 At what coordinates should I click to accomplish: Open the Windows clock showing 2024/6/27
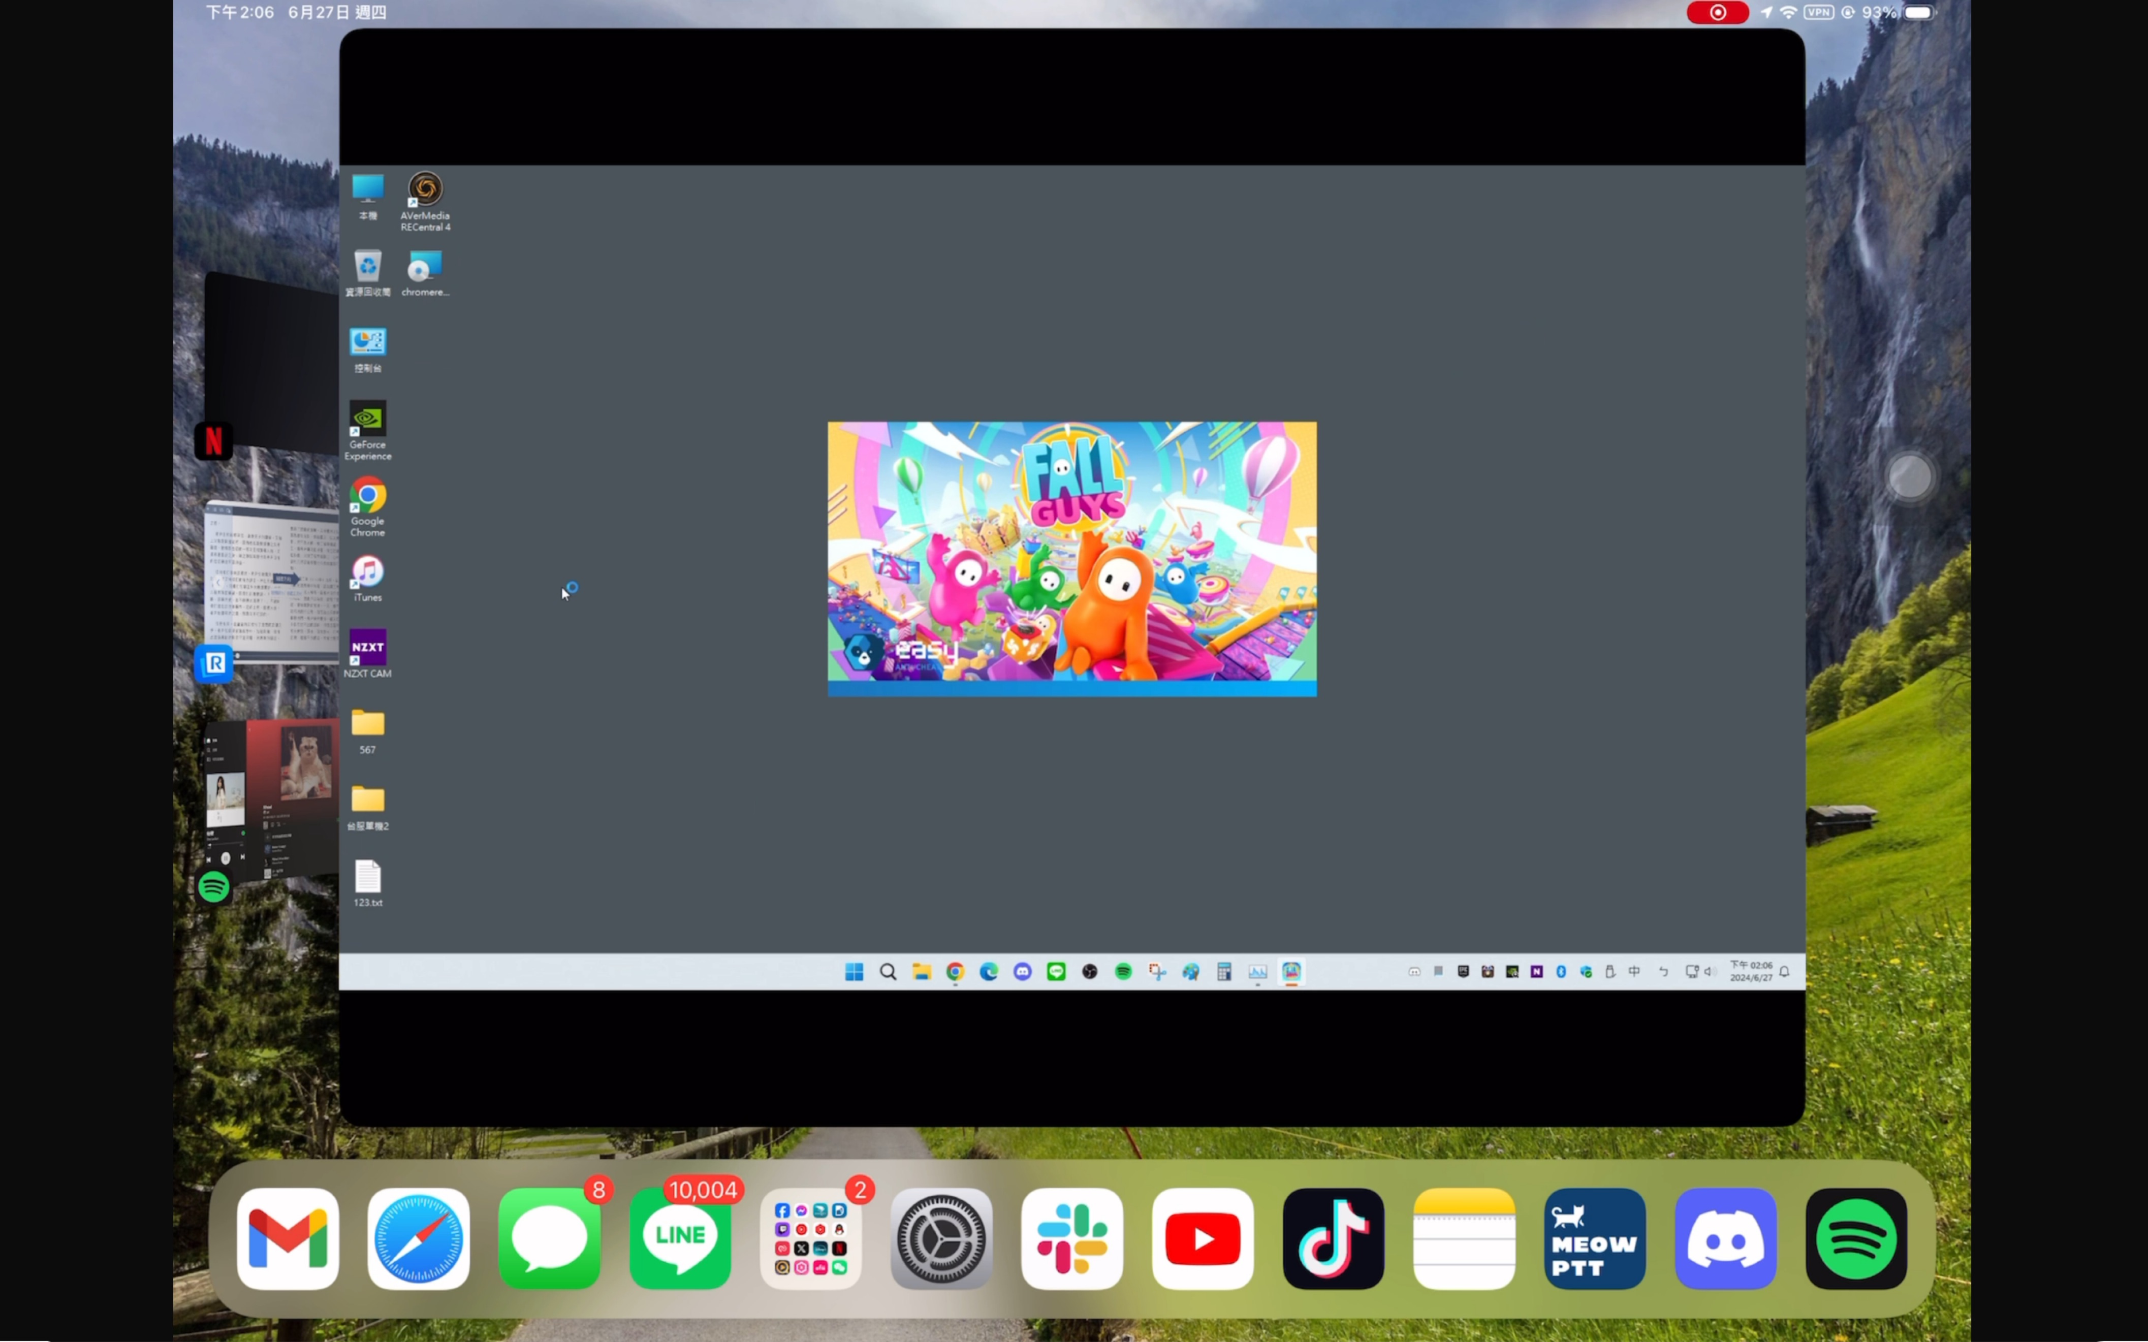pos(1750,972)
